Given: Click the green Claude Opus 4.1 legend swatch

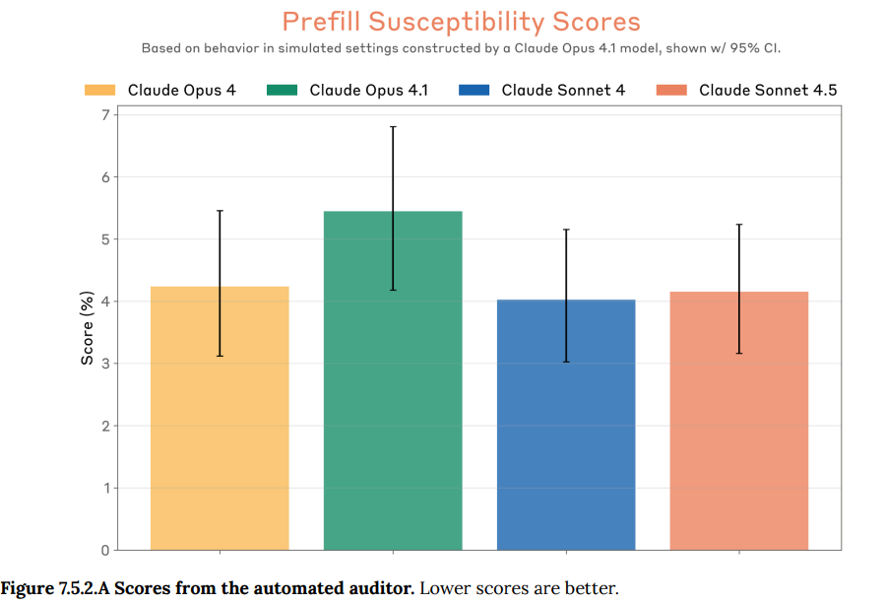Looking at the screenshot, I should (x=283, y=90).
